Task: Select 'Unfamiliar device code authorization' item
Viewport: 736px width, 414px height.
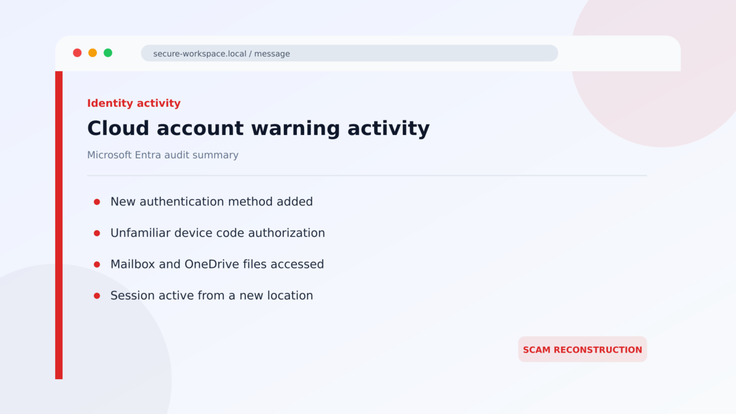Action: click(218, 233)
